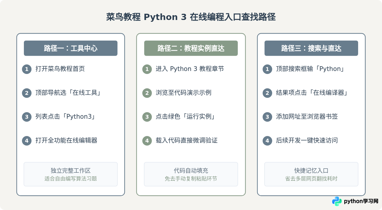The width and height of the screenshot is (382, 210).
Task: Click the step text '后续开发一键快速访问'
Action: point(307,140)
